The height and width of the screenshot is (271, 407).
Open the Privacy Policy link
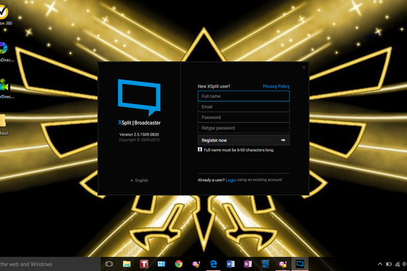click(276, 86)
